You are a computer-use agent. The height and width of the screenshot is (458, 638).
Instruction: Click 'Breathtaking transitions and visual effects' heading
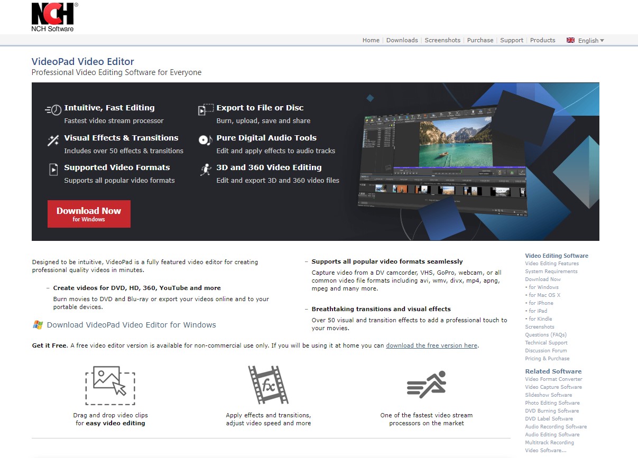pyautogui.click(x=381, y=309)
